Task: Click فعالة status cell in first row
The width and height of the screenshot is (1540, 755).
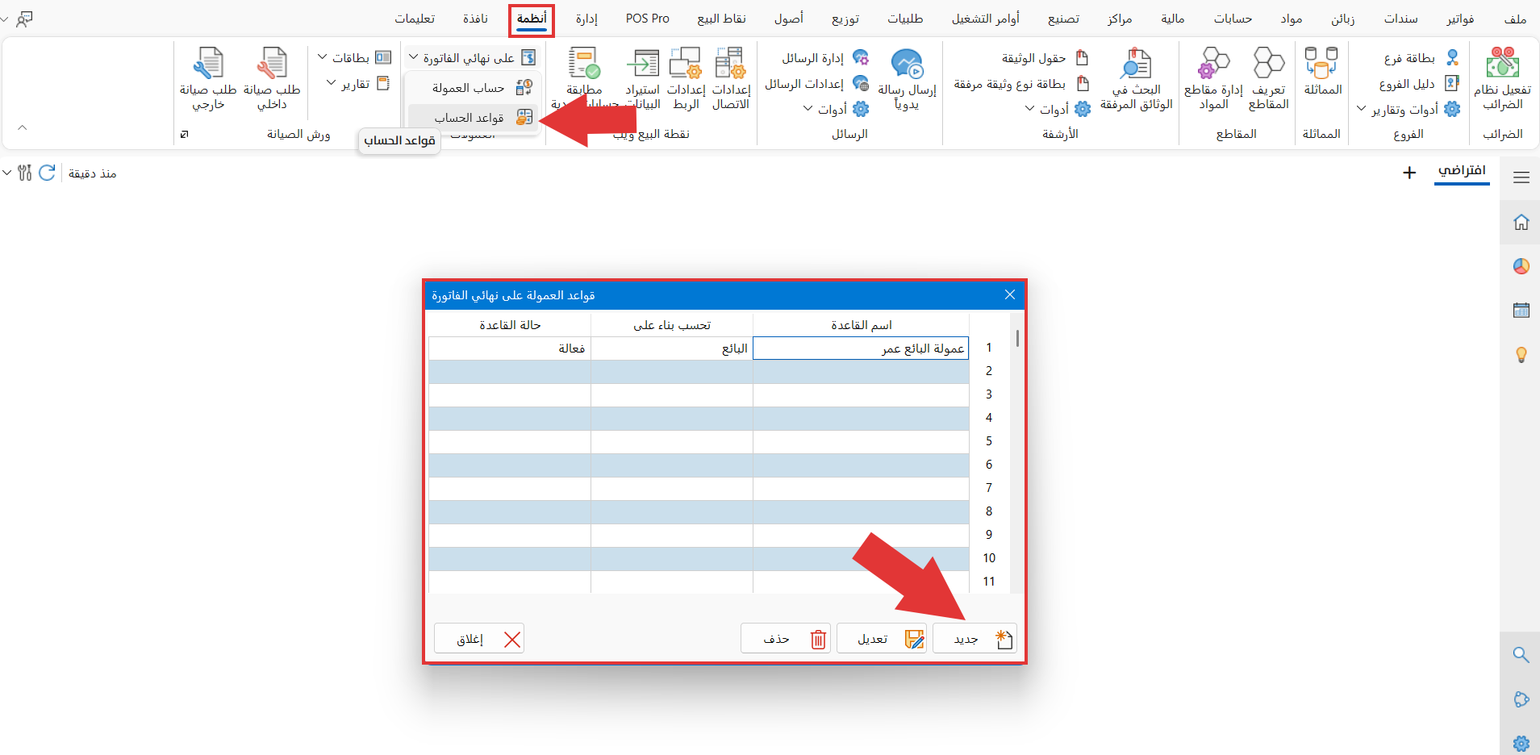Action: pos(510,348)
